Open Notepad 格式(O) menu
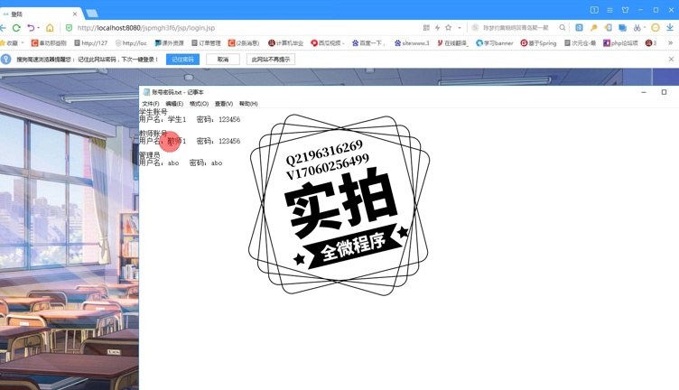Viewport: 679px width, 390px height. pyautogui.click(x=199, y=104)
